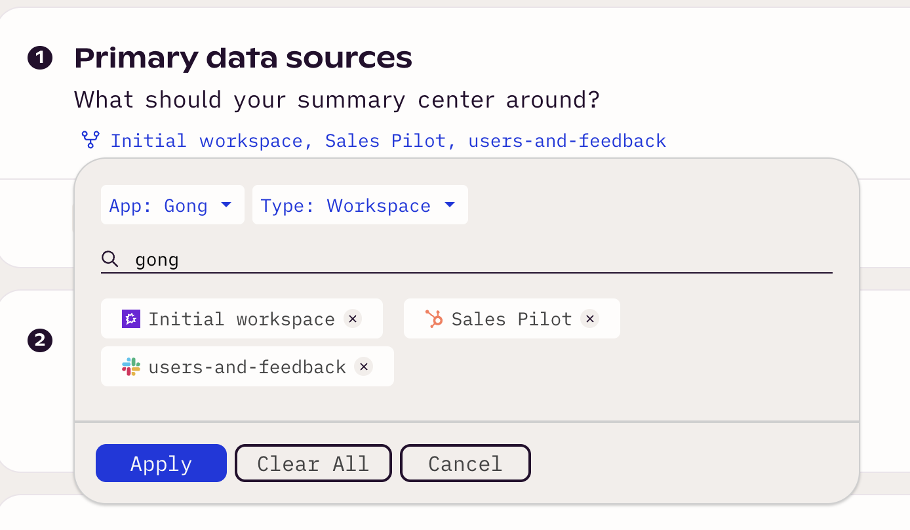
Task: Cancel the data source selection
Action: pos(465,464)
